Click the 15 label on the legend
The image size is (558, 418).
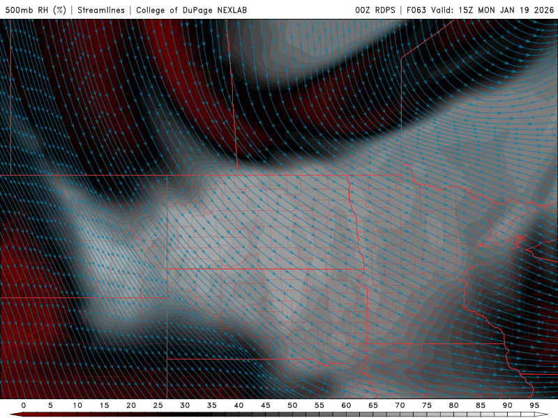pos(104,405)
